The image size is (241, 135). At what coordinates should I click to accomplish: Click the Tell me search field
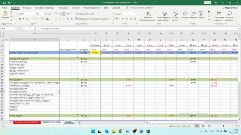142,7
